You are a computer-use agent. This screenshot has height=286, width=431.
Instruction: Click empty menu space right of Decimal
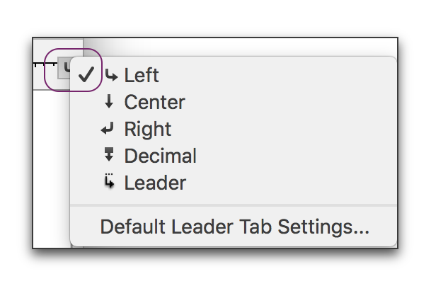(296, 156)
